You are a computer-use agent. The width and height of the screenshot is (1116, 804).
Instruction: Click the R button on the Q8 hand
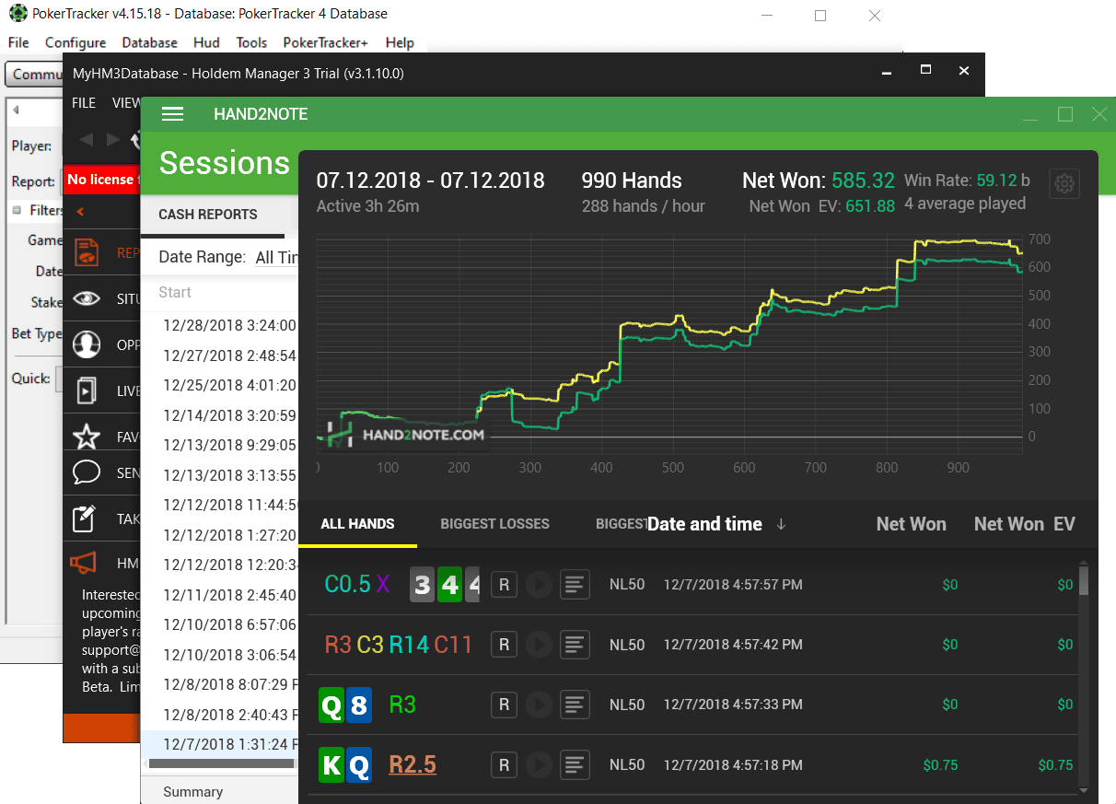pyautogui.click(x=504, y=705)
